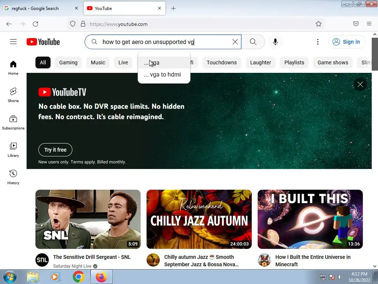
Task: Open Google Chrome from taskbar
Action: click(78, 277)
